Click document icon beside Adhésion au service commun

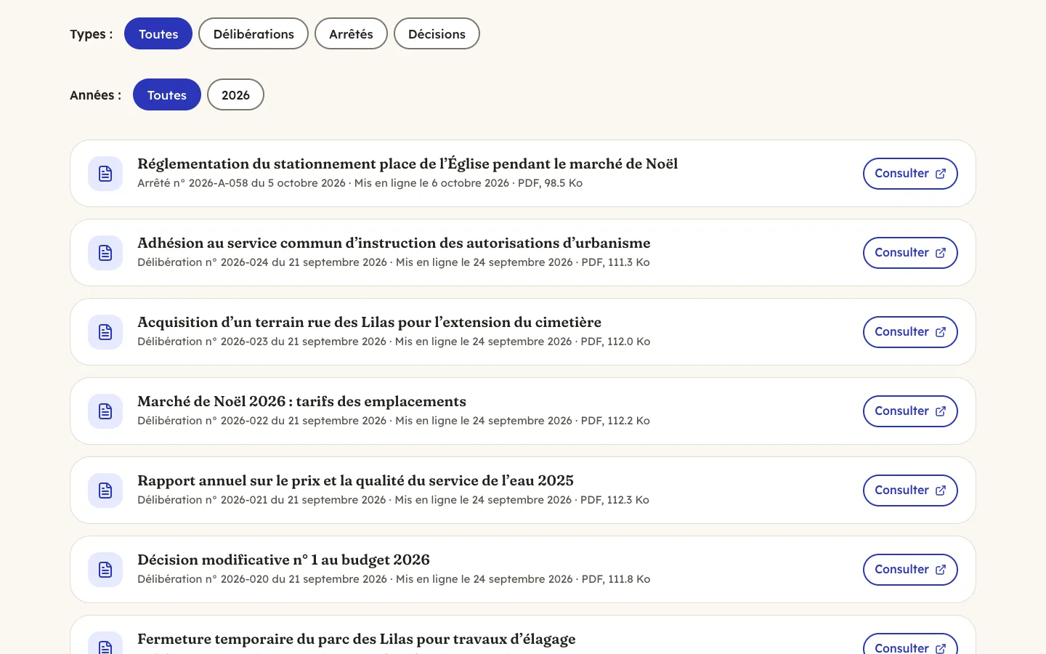105,253
